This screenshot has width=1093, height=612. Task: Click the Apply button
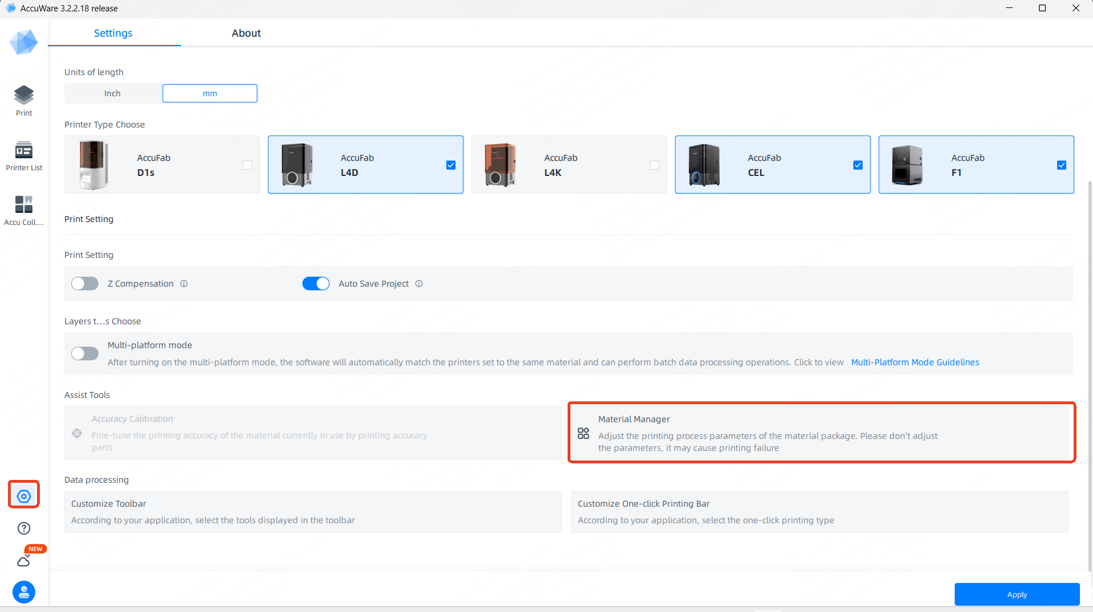click(1017, 594)
